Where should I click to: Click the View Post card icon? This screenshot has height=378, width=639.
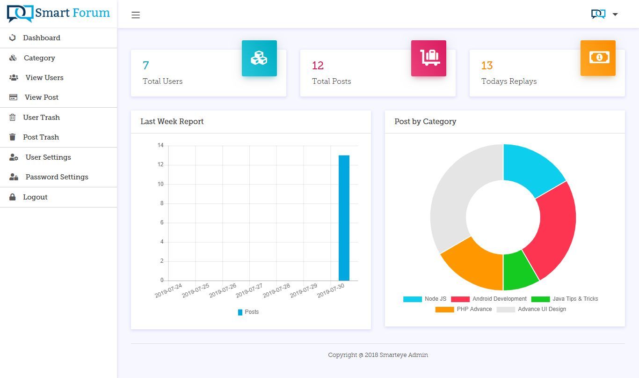coord(14,97)
